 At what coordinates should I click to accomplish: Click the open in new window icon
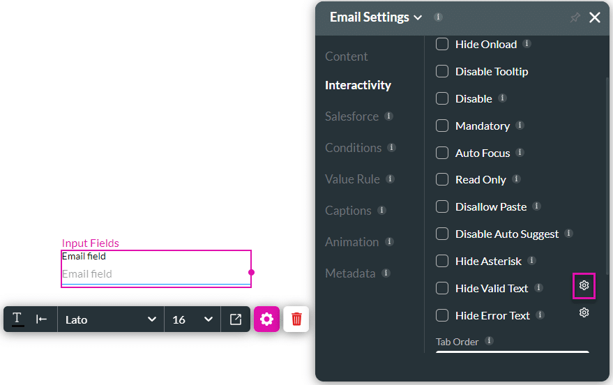point(236,319)
